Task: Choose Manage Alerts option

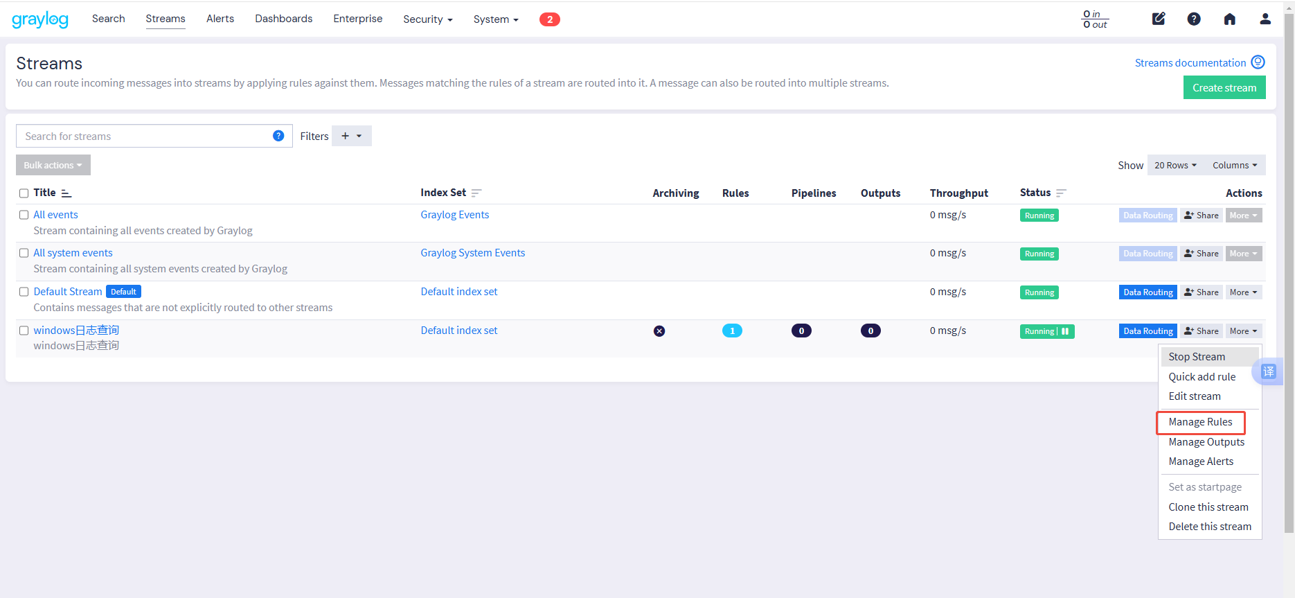Action: 1210,461
